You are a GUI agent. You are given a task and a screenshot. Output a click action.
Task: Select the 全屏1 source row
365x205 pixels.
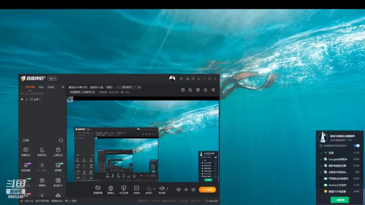(x=42, y=99)
